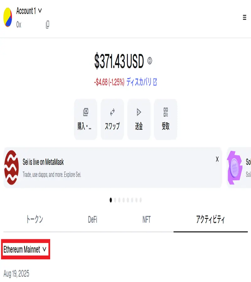Click the 送金 send button
Image resolution: width=251 pixels, height=282 pixels.
139,119
